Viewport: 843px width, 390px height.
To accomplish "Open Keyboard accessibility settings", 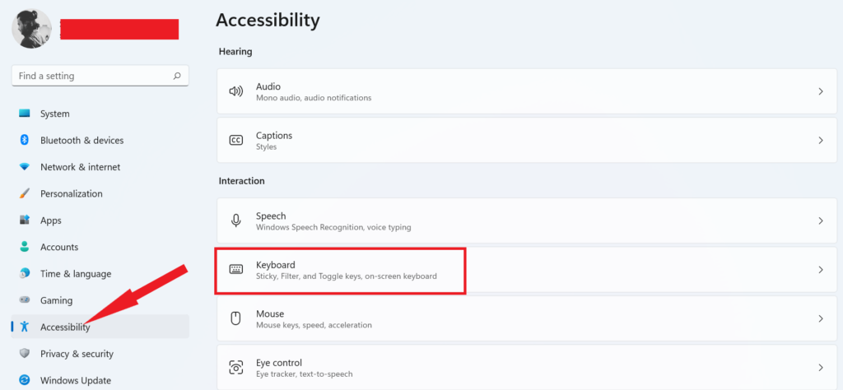I will click(526, 270).
